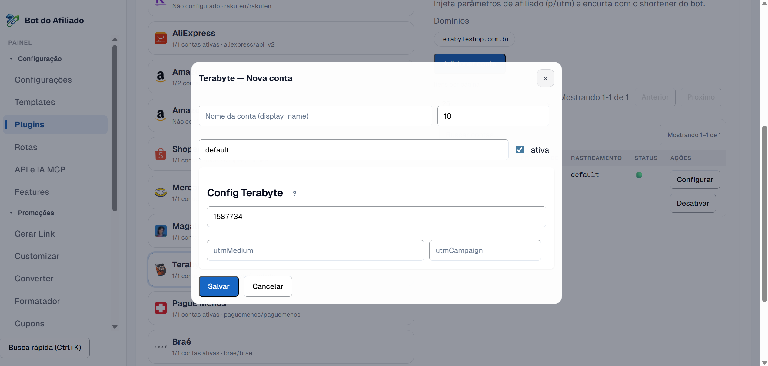
Task: Select the Braé plugin card title
Action: point(181,342)
